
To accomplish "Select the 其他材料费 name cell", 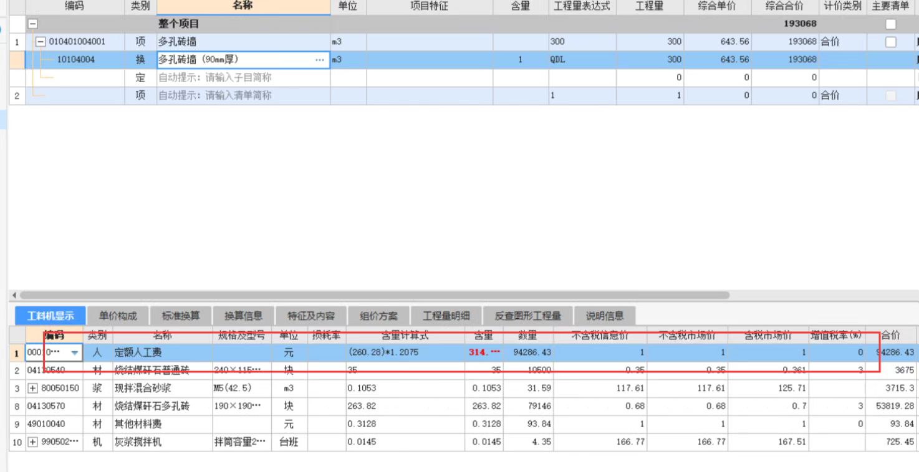I will coord(162,424).
